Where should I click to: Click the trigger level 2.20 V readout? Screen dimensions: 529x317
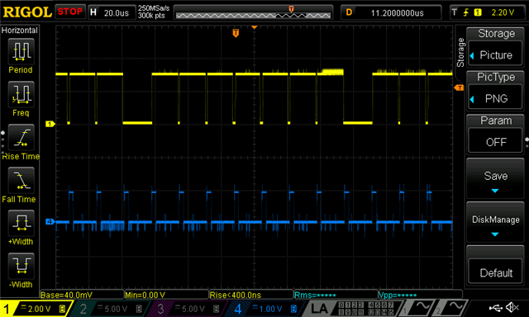[x=503, y=12]
